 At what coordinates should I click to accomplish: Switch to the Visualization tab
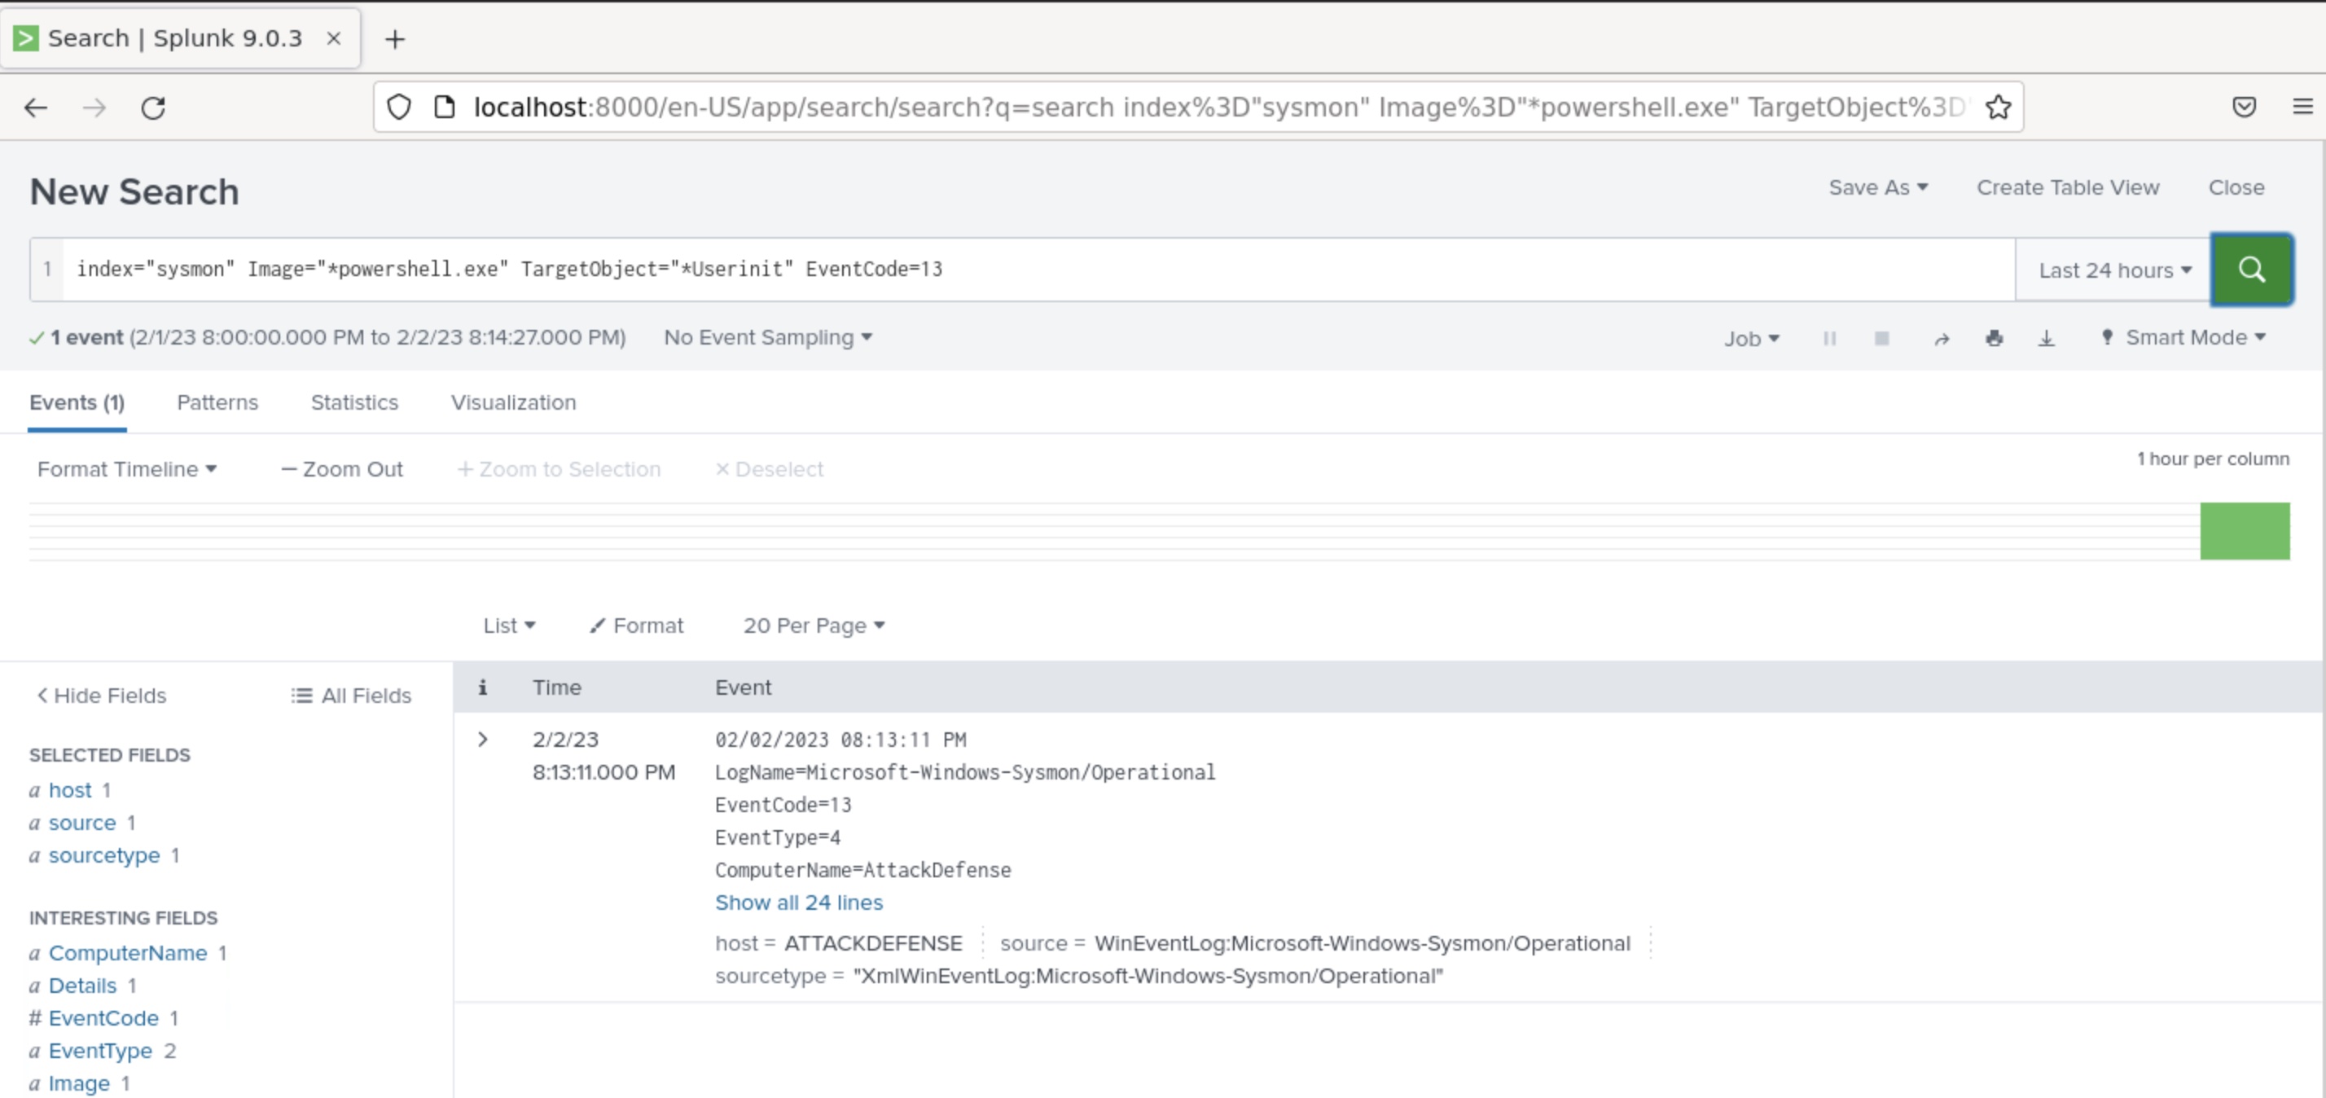pos(514,402)
